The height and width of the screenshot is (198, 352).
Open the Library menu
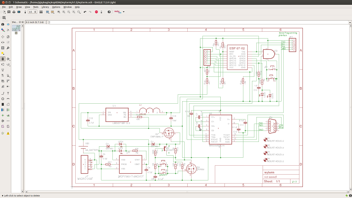coord(45,7)
